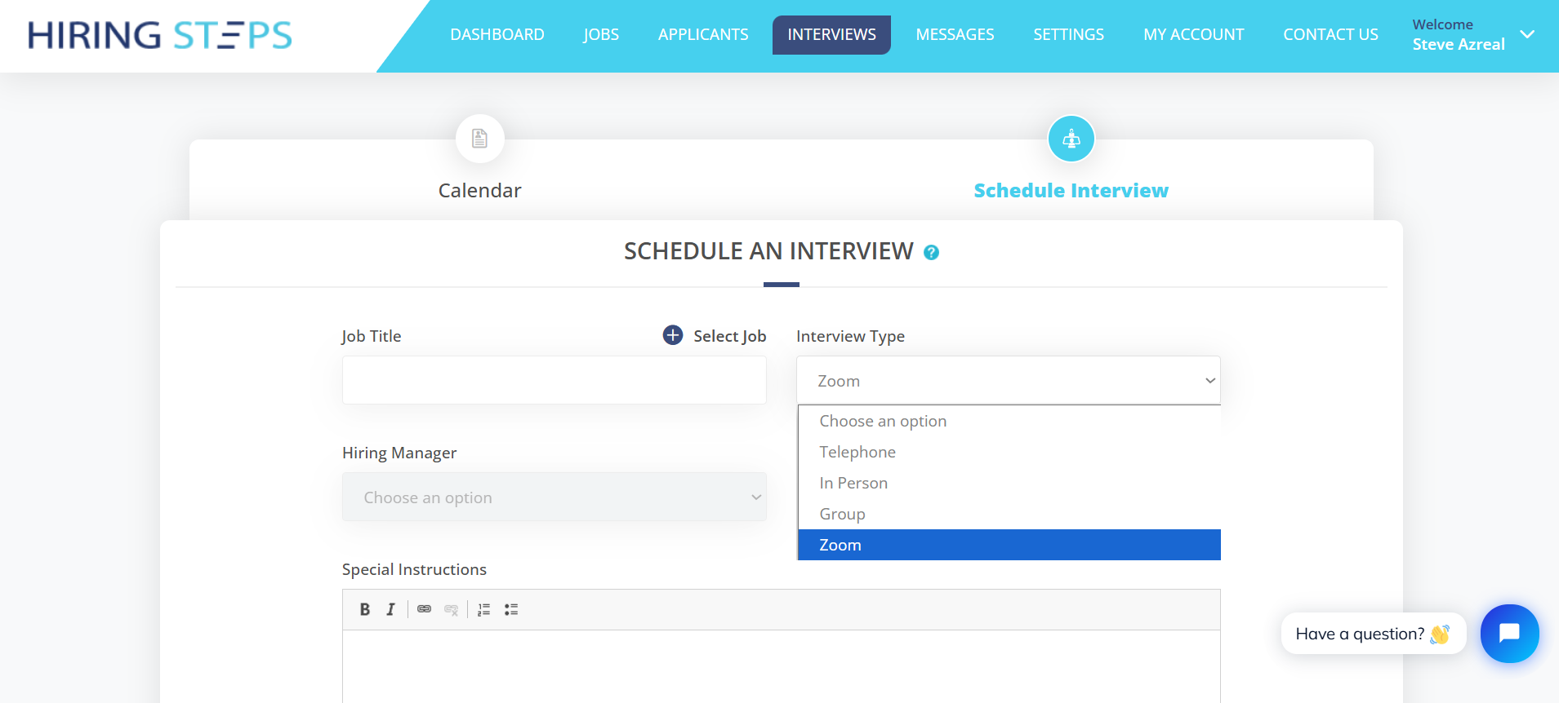Click the Job Title input field
1559x703 pixels.
click(x=554, y=380)
